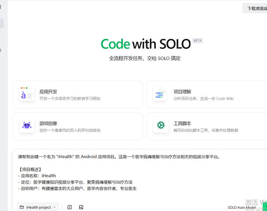
Task: Open the iHealth project dropdown
Action: click(x=38, y=207)
